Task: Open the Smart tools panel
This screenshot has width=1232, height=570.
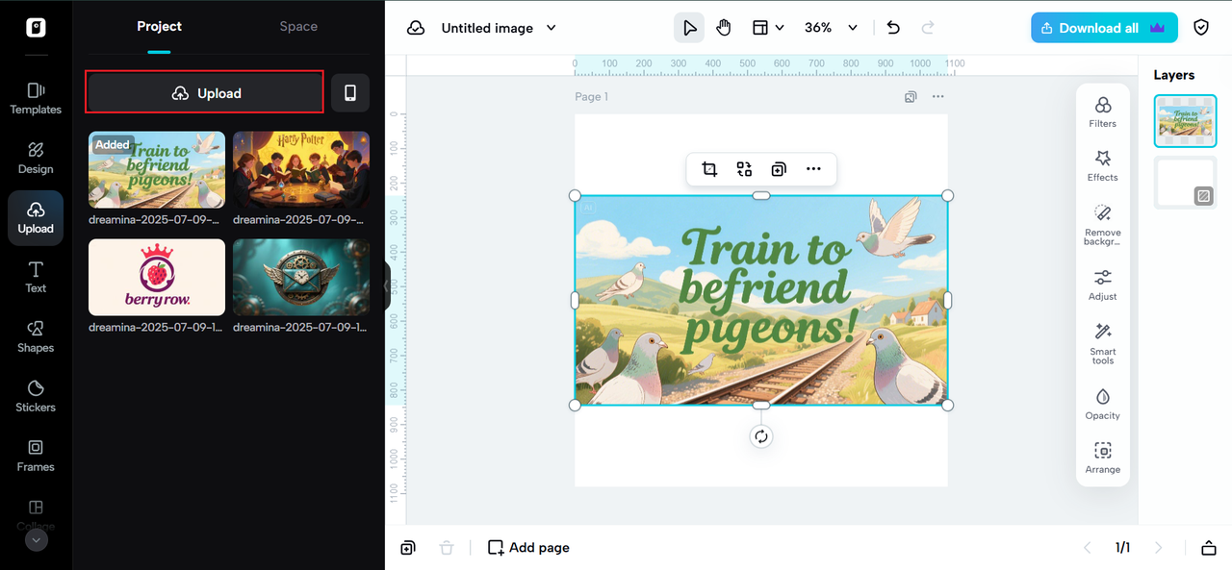Action: point(1102,342)
